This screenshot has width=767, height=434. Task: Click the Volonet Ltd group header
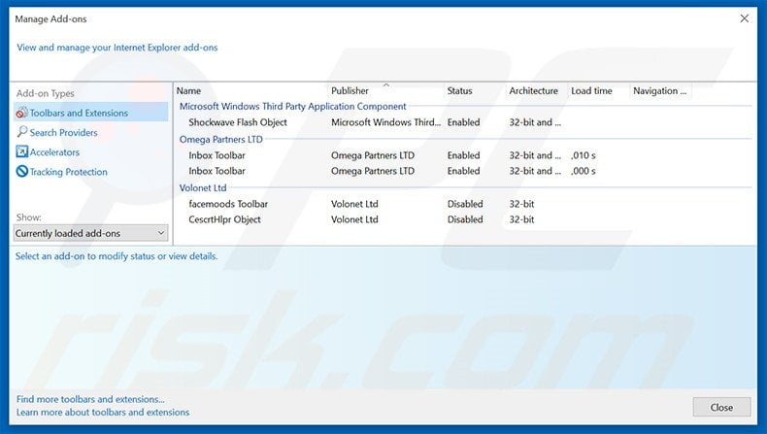pyautogui.click(x=203, y=188)
